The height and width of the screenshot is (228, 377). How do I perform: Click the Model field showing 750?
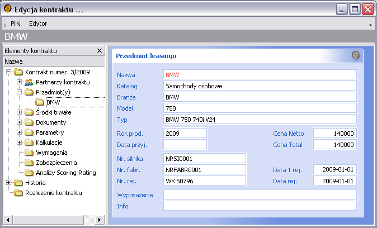pos(260,108)
